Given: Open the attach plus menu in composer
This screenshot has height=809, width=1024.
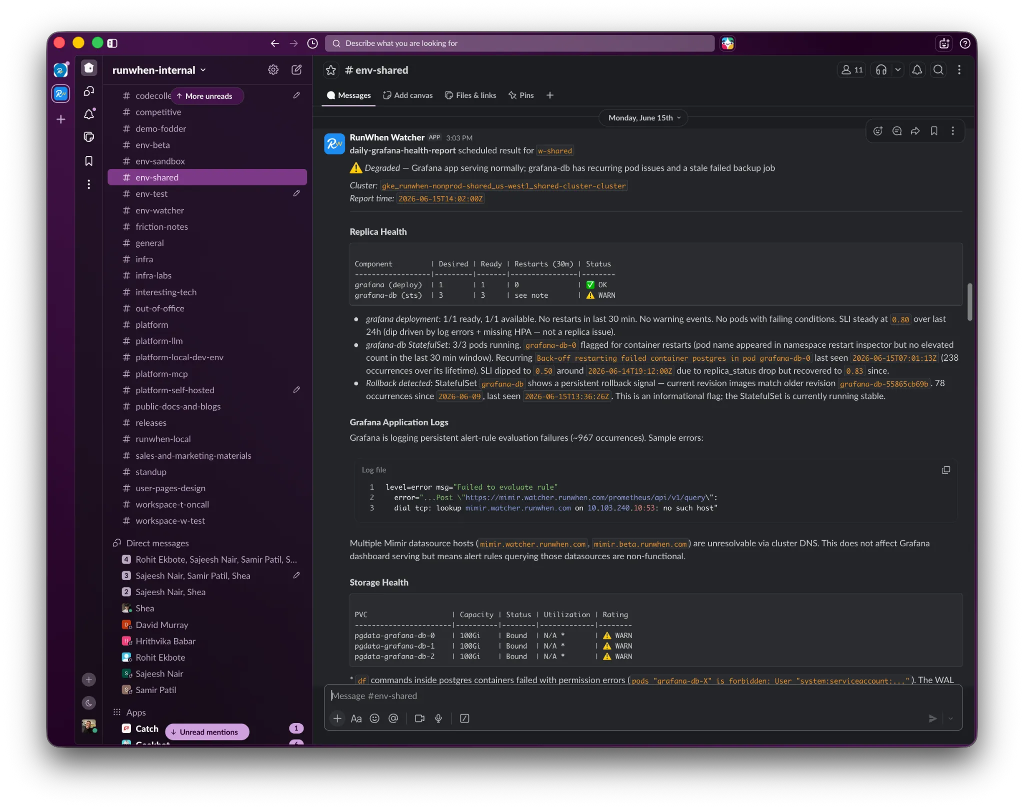Looking at the screenshot, I should click(x=337, y=719).
